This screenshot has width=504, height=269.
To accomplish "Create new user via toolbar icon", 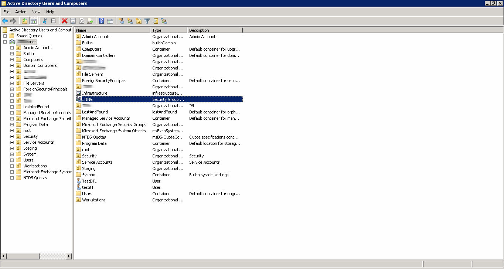I will click(121, 21).
